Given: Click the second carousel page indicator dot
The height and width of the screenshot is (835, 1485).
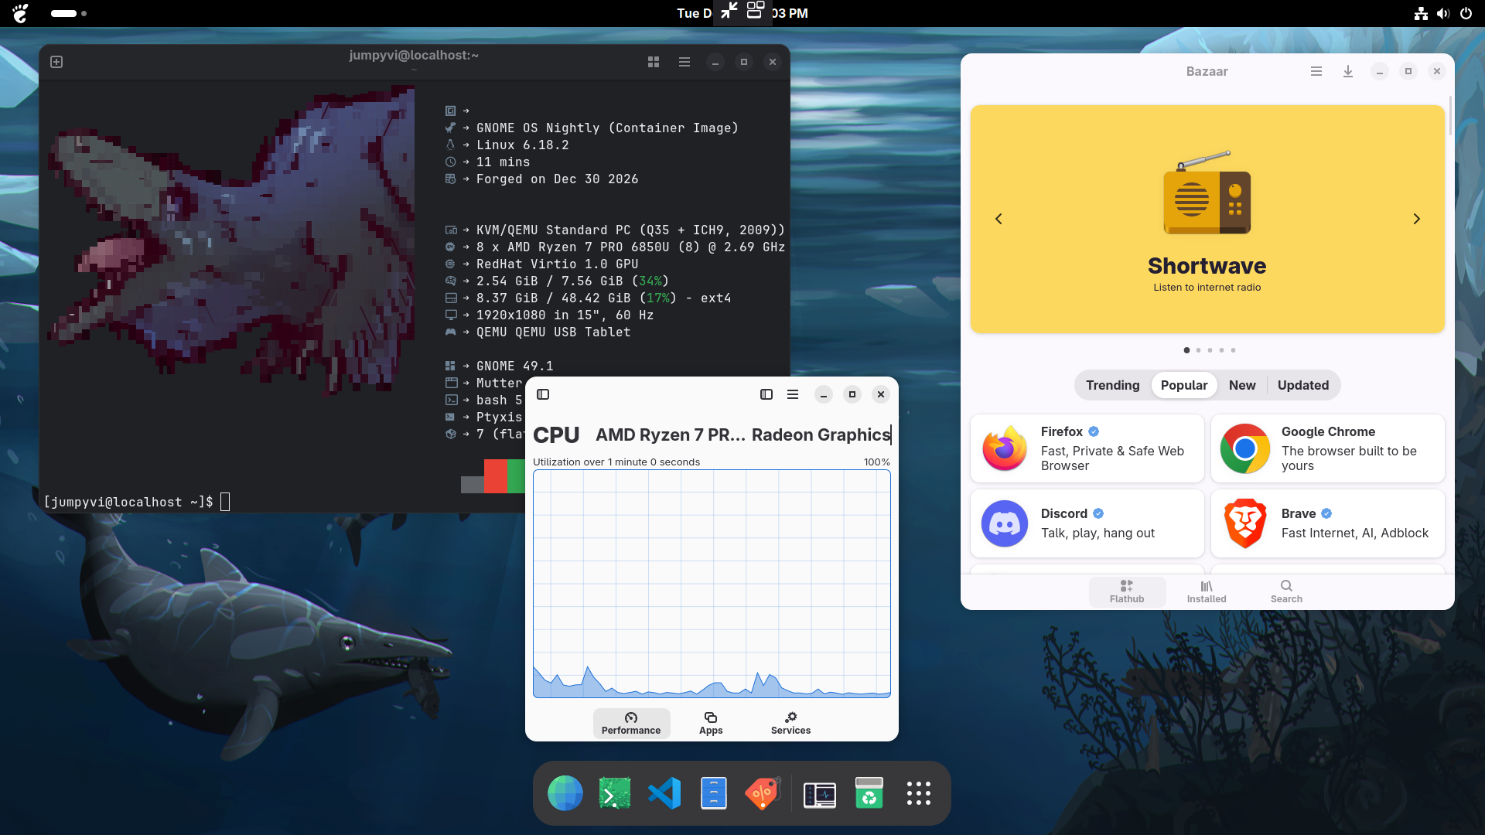Looking at the screenshot, I should pos(1198,349).
